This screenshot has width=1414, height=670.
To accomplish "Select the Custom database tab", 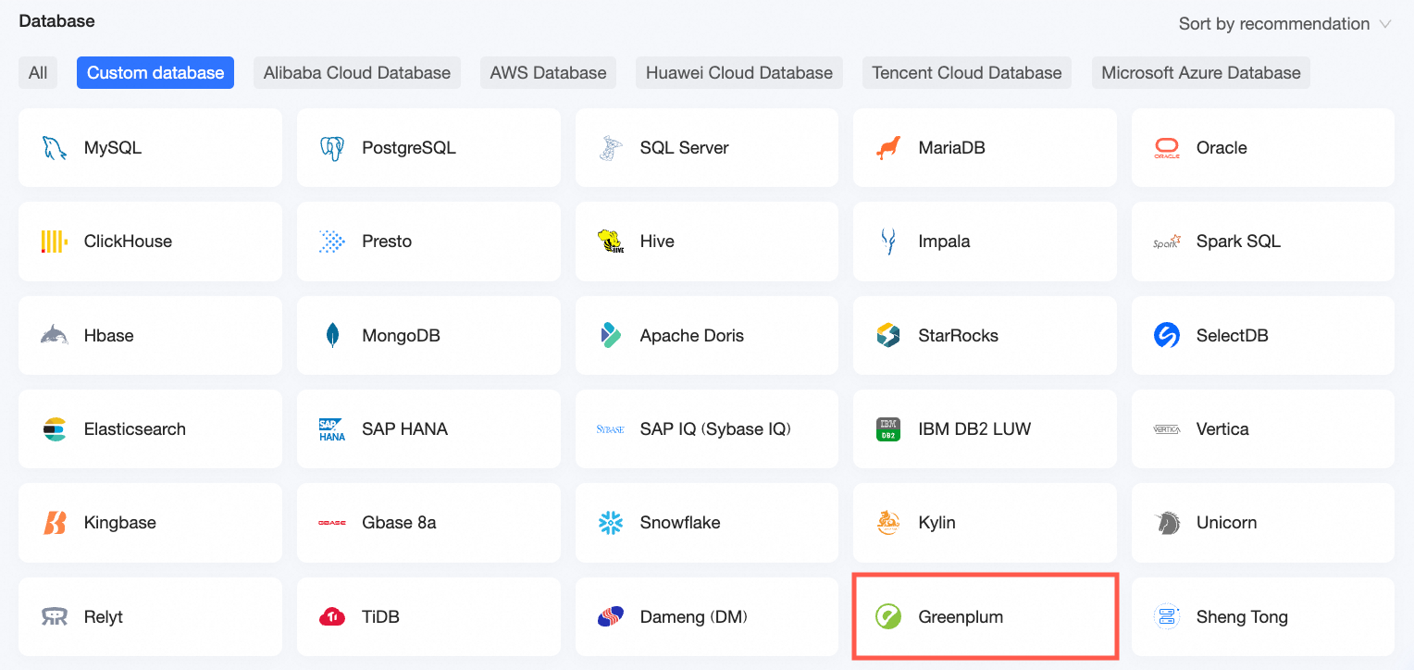I will tap(155, 73).
